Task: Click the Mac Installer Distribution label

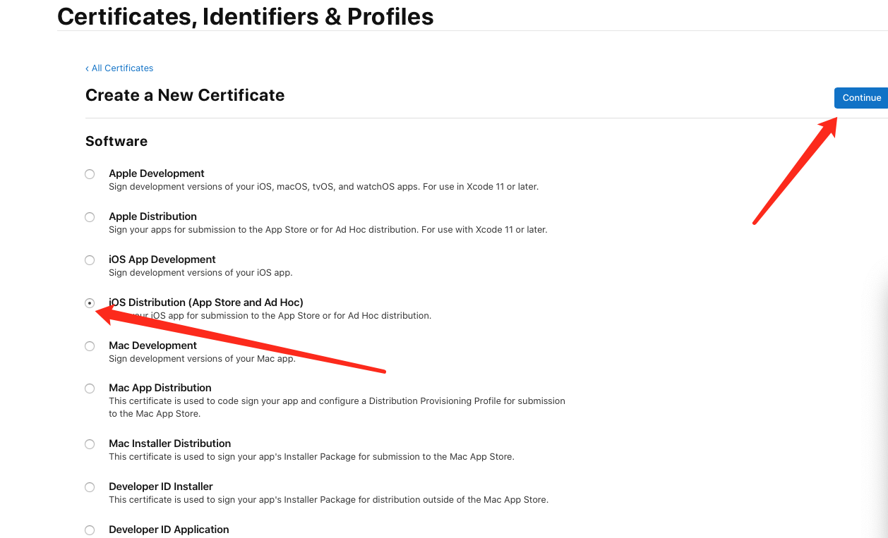Action: click(169, 444)
